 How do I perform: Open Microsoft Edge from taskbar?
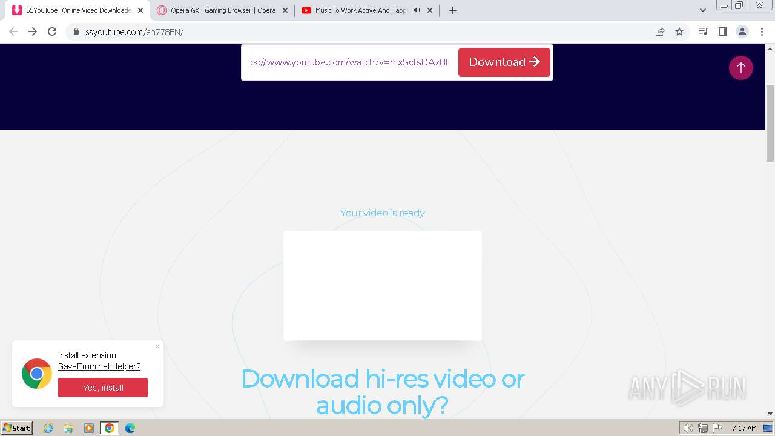130,428
